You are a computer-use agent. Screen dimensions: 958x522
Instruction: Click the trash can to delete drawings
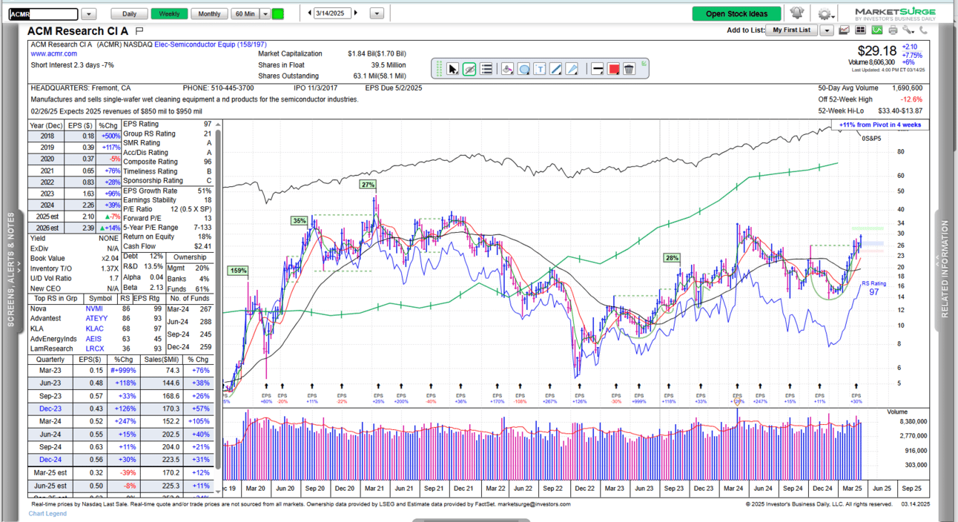click(629, 69)
